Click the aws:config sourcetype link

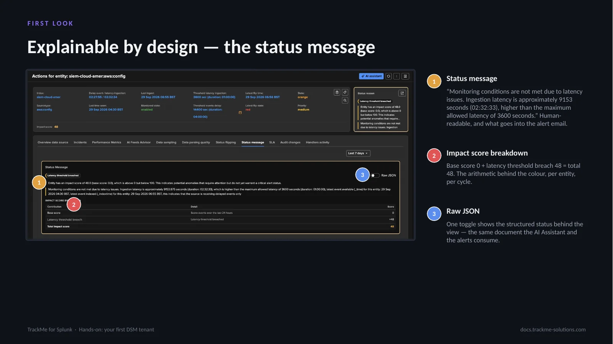(44, 109)
